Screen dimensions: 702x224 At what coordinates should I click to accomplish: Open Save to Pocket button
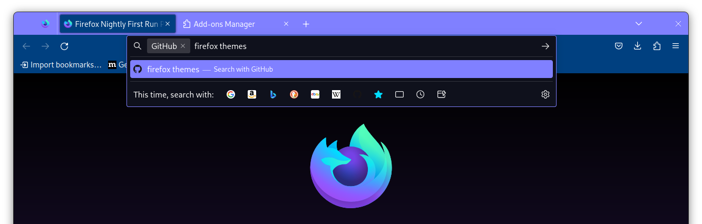pos(619,46)
